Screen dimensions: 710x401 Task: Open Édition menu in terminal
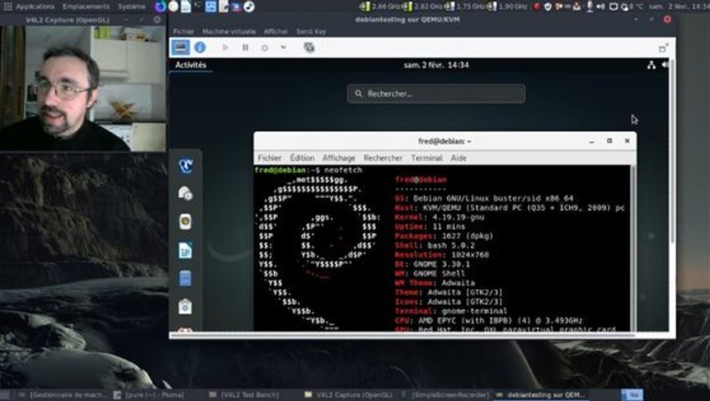click(302, 158)
